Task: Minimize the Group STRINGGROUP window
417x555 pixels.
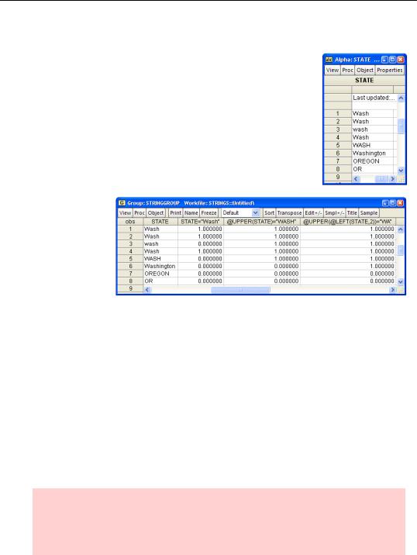Action: pyautogui.click(x=385, y=203)
